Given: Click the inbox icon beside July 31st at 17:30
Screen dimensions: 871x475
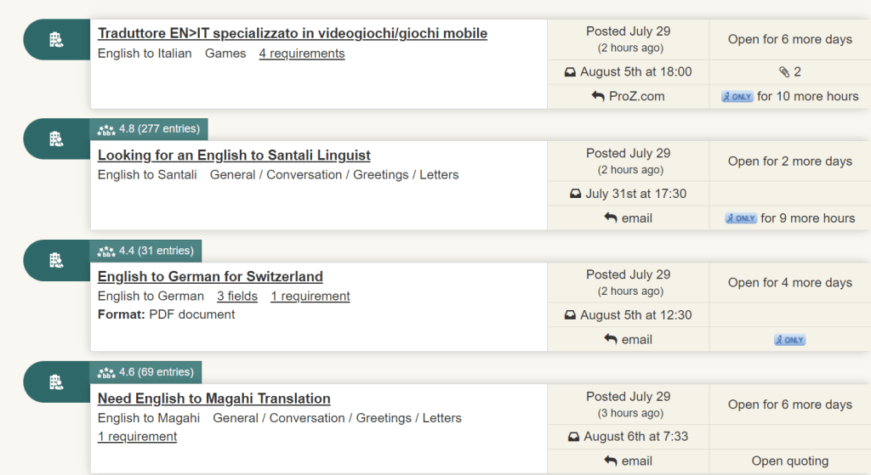Looking at the screenshot, I should click(x=576, y=194).
